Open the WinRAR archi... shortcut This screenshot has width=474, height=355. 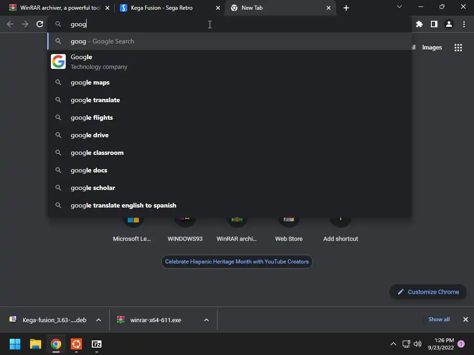coord(237,230)
